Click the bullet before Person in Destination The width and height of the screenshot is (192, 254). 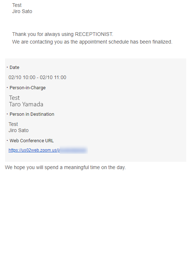(x=7, y=114)
